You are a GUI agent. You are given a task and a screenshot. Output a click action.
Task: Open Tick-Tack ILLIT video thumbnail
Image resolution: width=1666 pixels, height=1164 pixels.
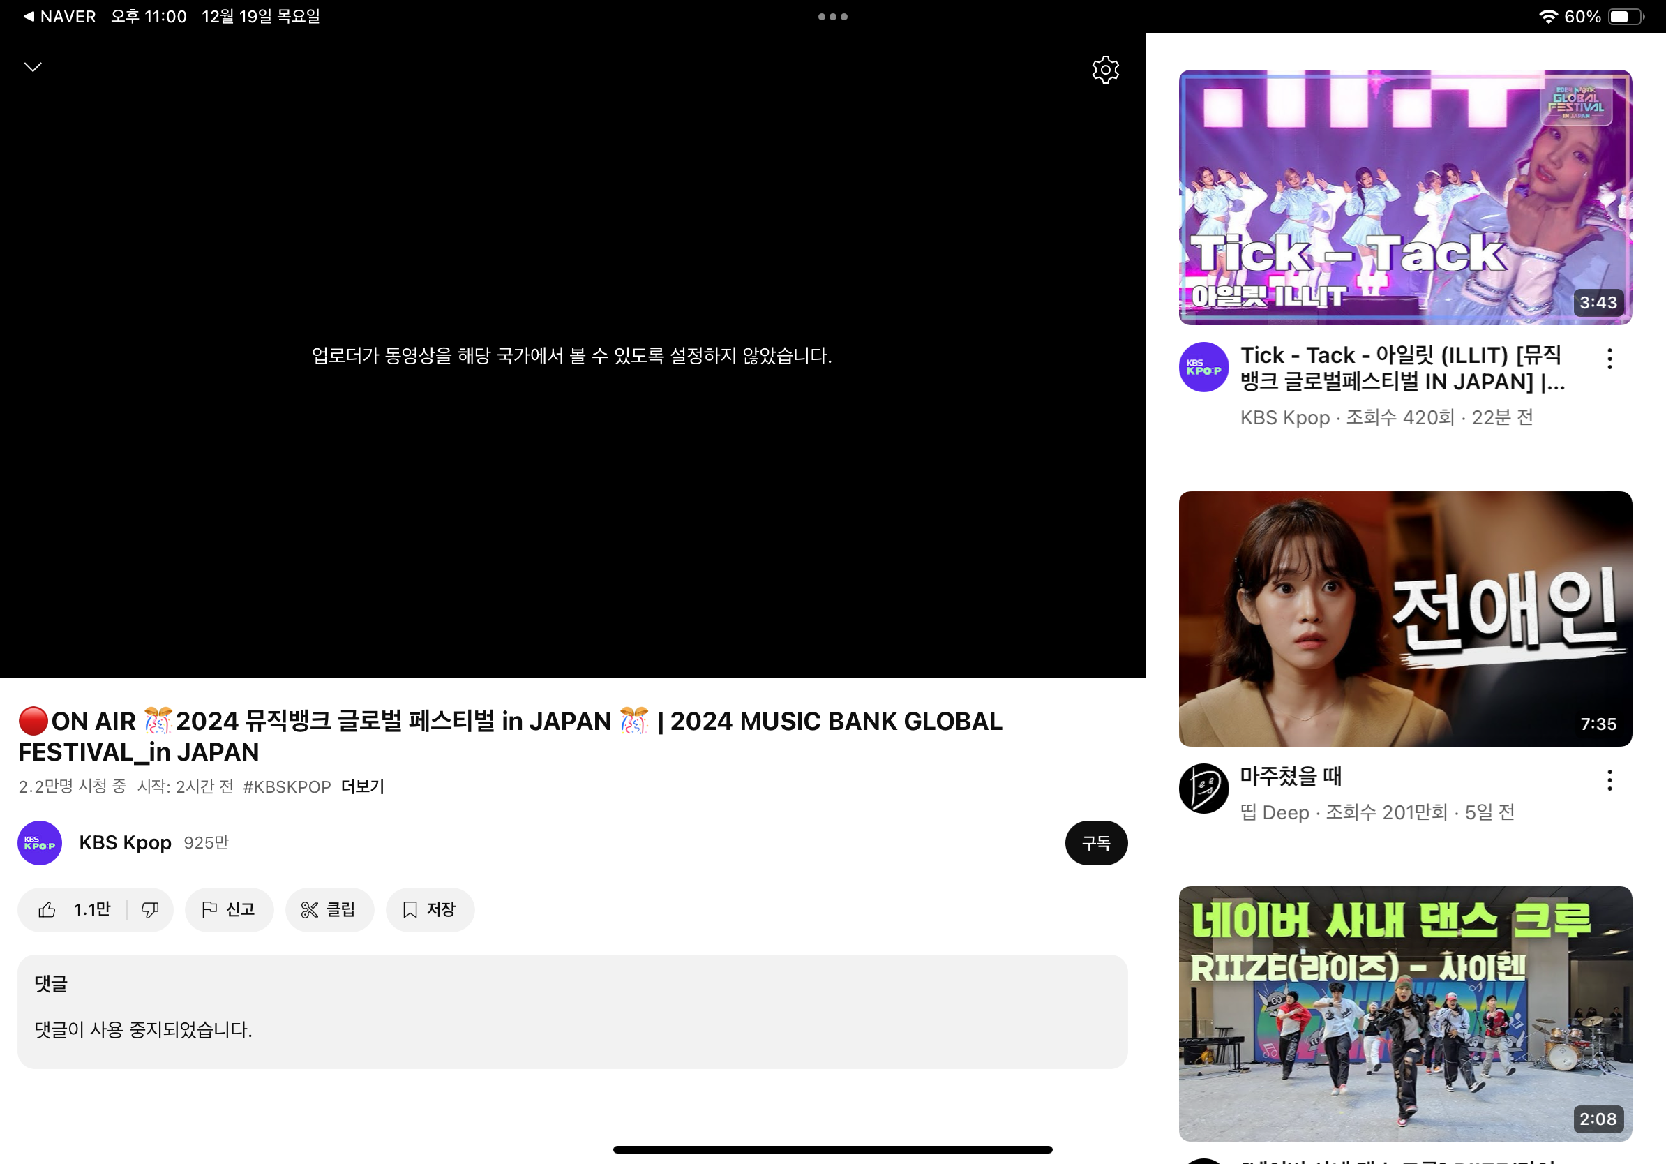pos(1406,197)
